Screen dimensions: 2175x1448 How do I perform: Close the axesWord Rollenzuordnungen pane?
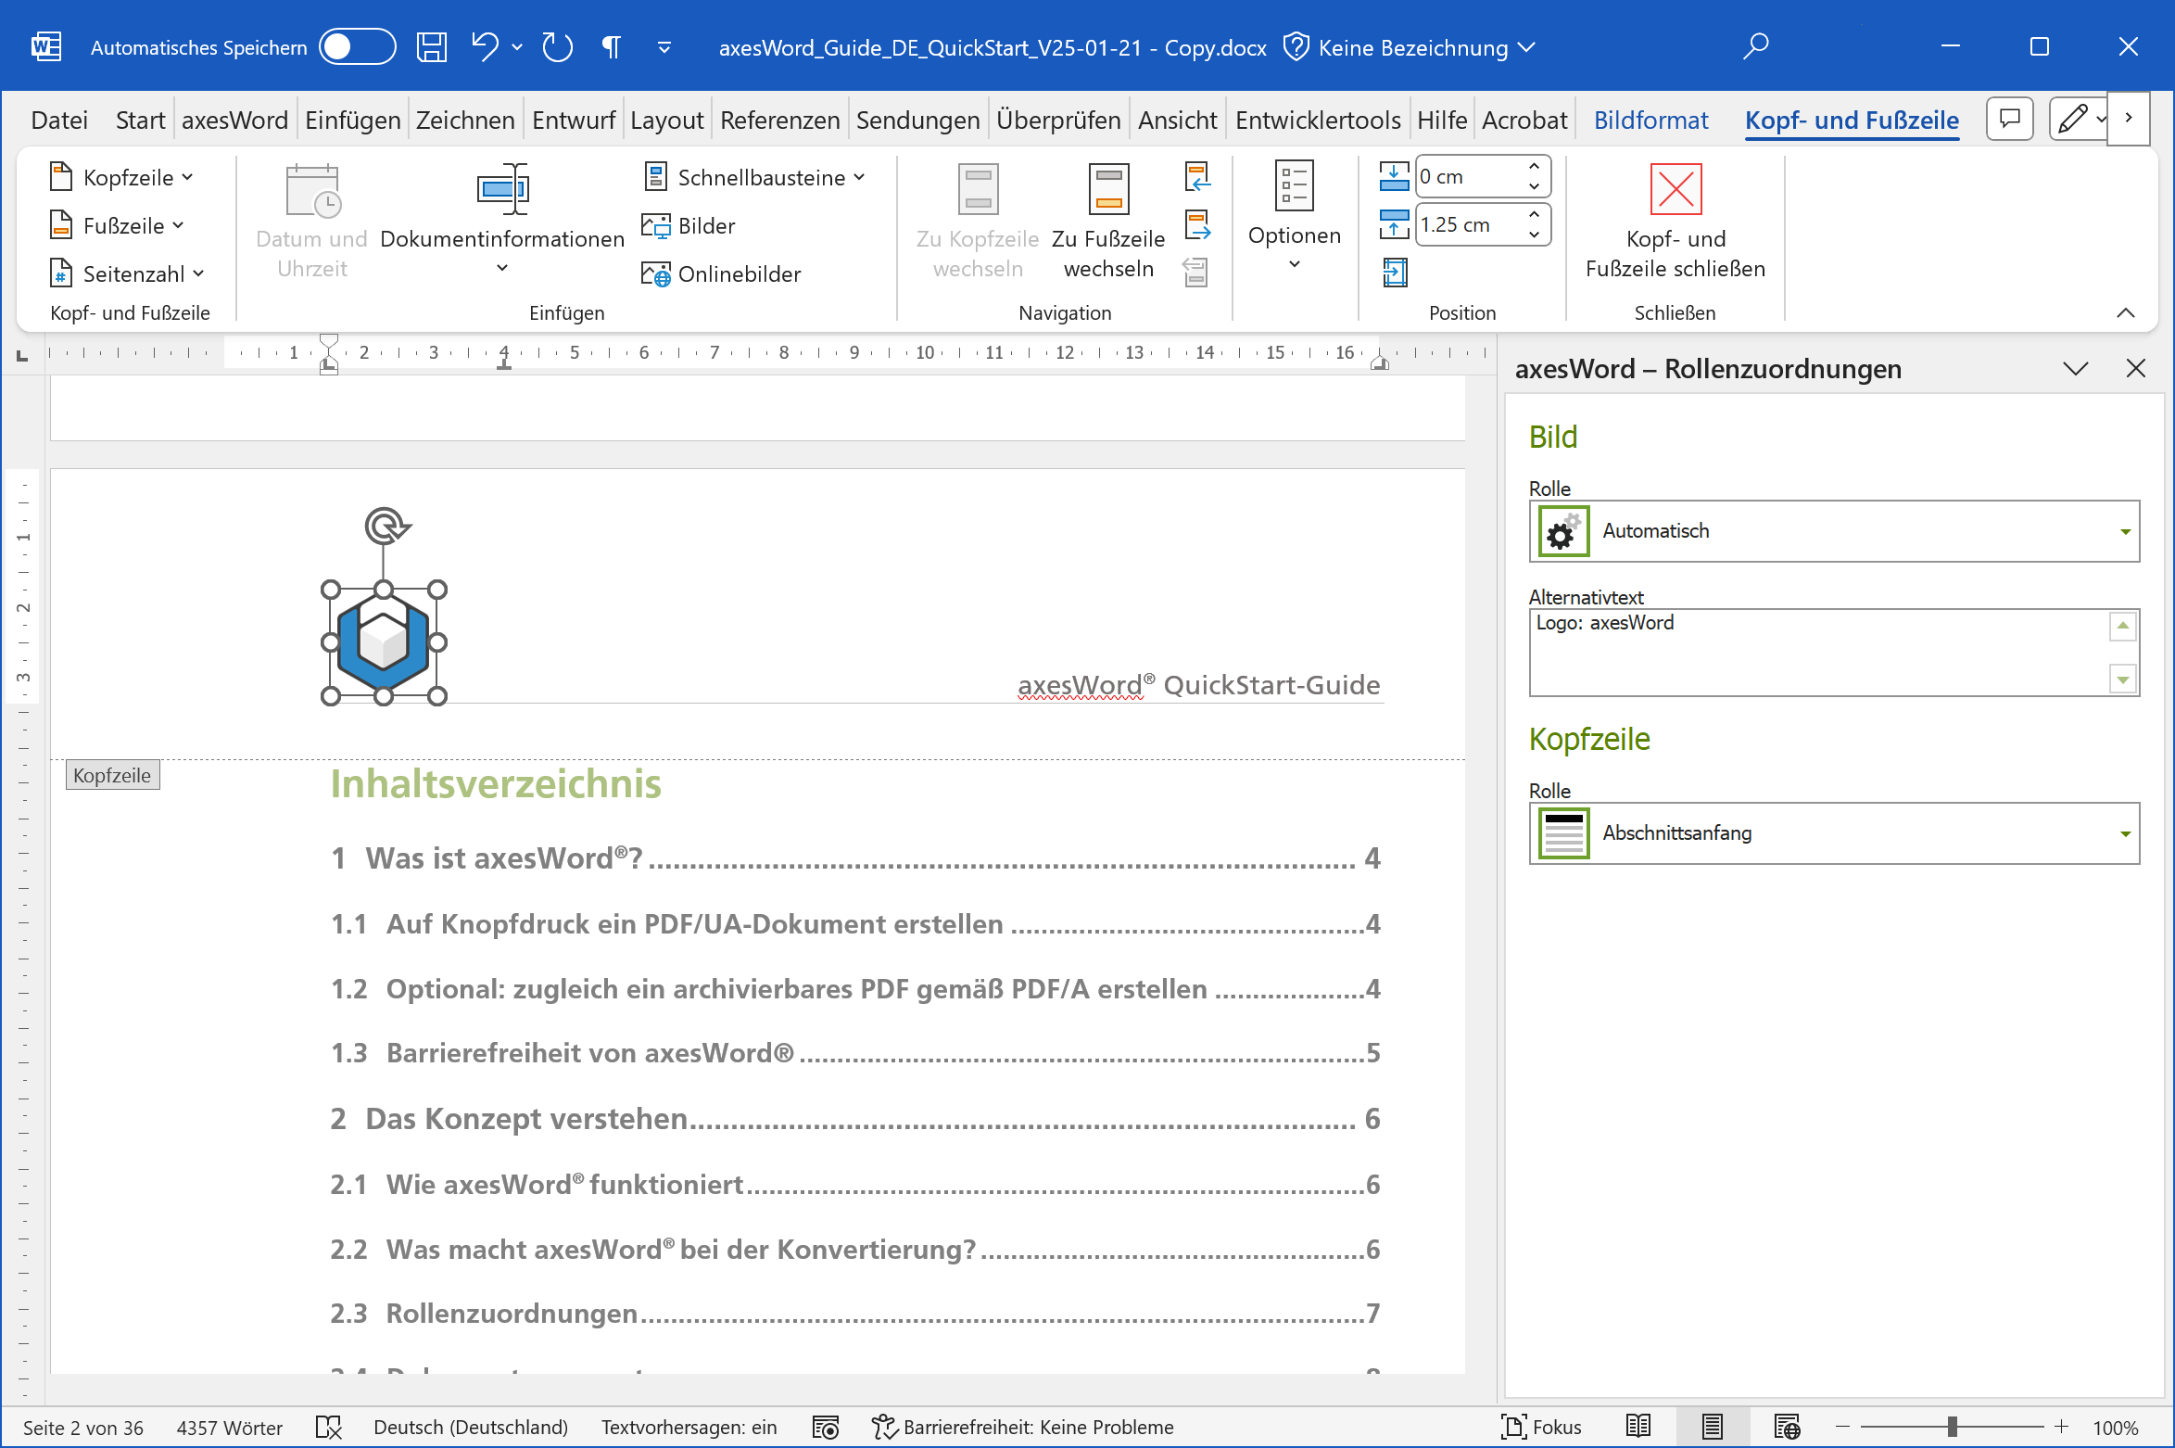2136,369
